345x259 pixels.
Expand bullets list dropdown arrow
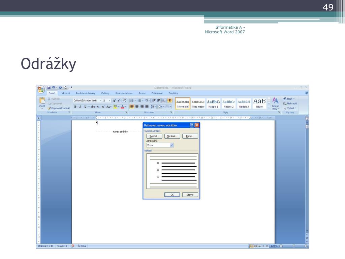coord(135,100)
